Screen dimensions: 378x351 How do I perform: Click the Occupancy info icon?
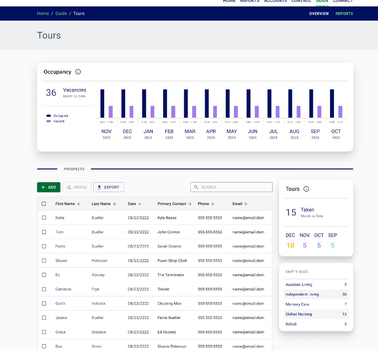78,72
